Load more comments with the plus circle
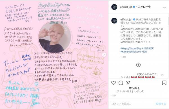Screen dimensions: 169x109 click(x=138, y=65)
